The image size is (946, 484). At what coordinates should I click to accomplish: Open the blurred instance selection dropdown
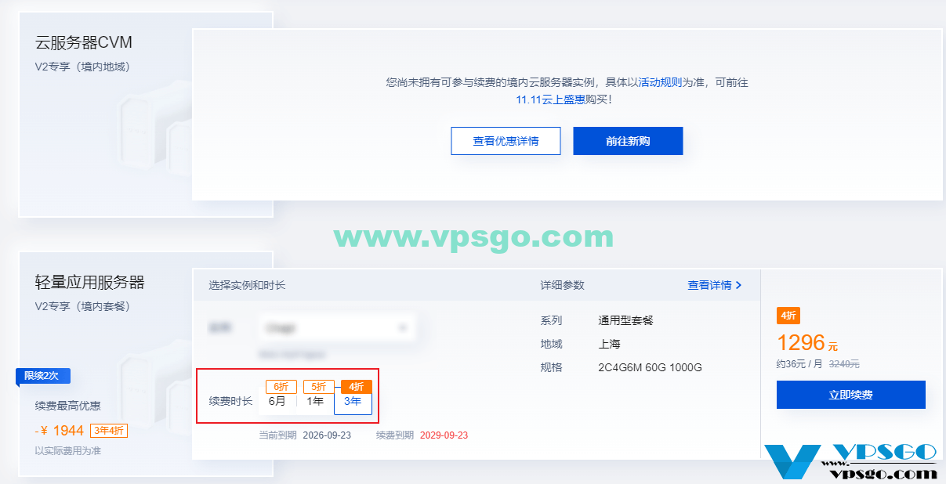tap(337, 328)
